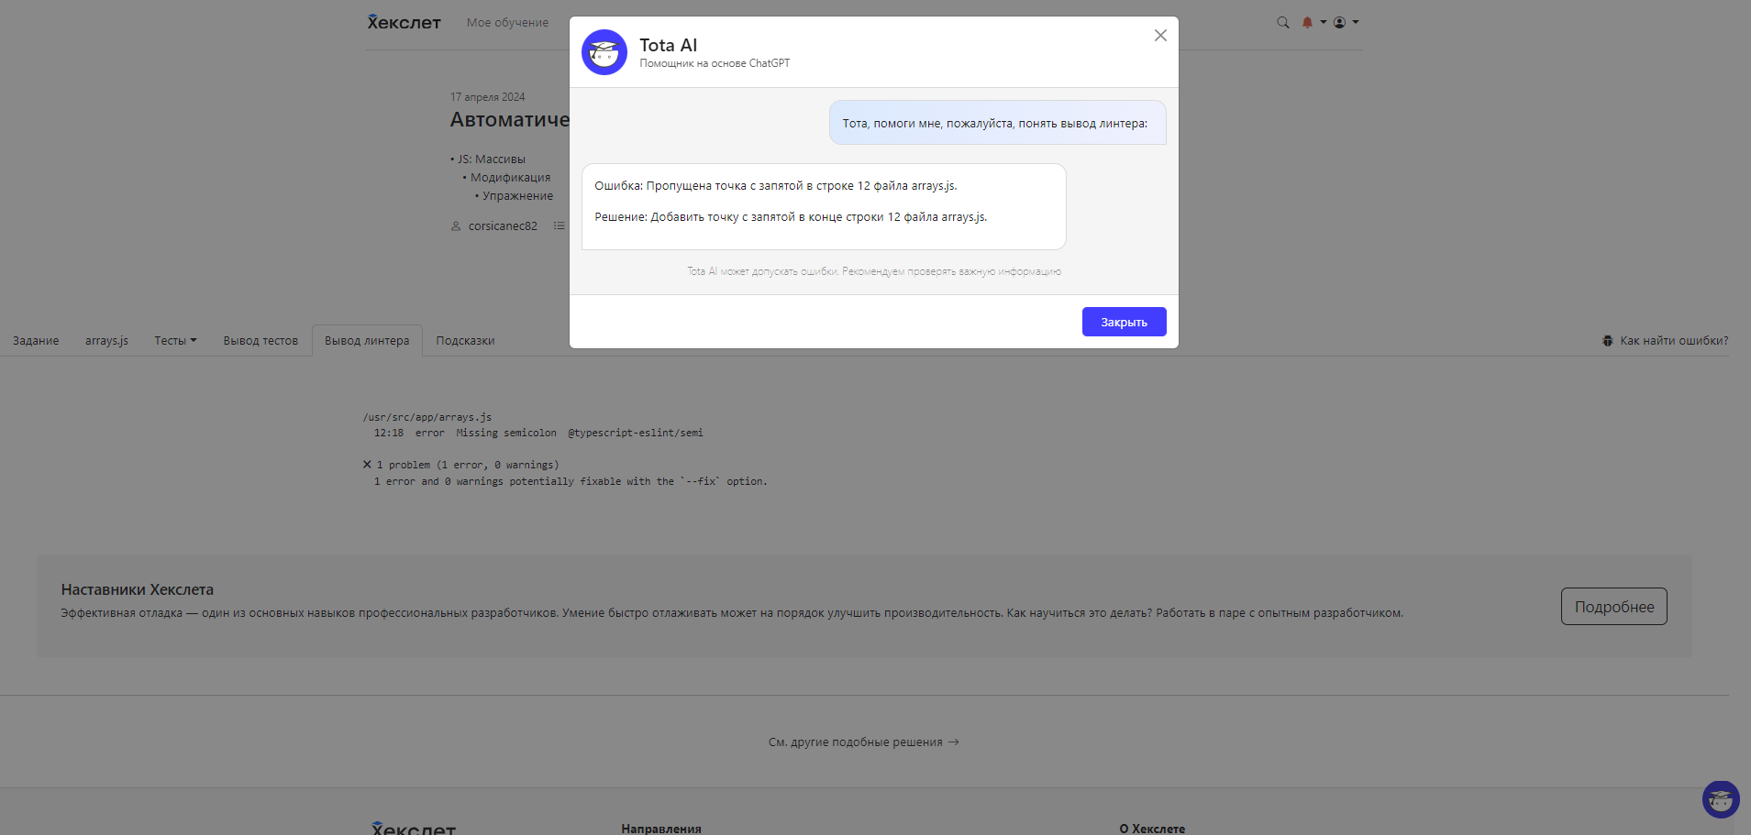Switch to the Задание tab
1751x835 pixels.
[x=36, y=341]
